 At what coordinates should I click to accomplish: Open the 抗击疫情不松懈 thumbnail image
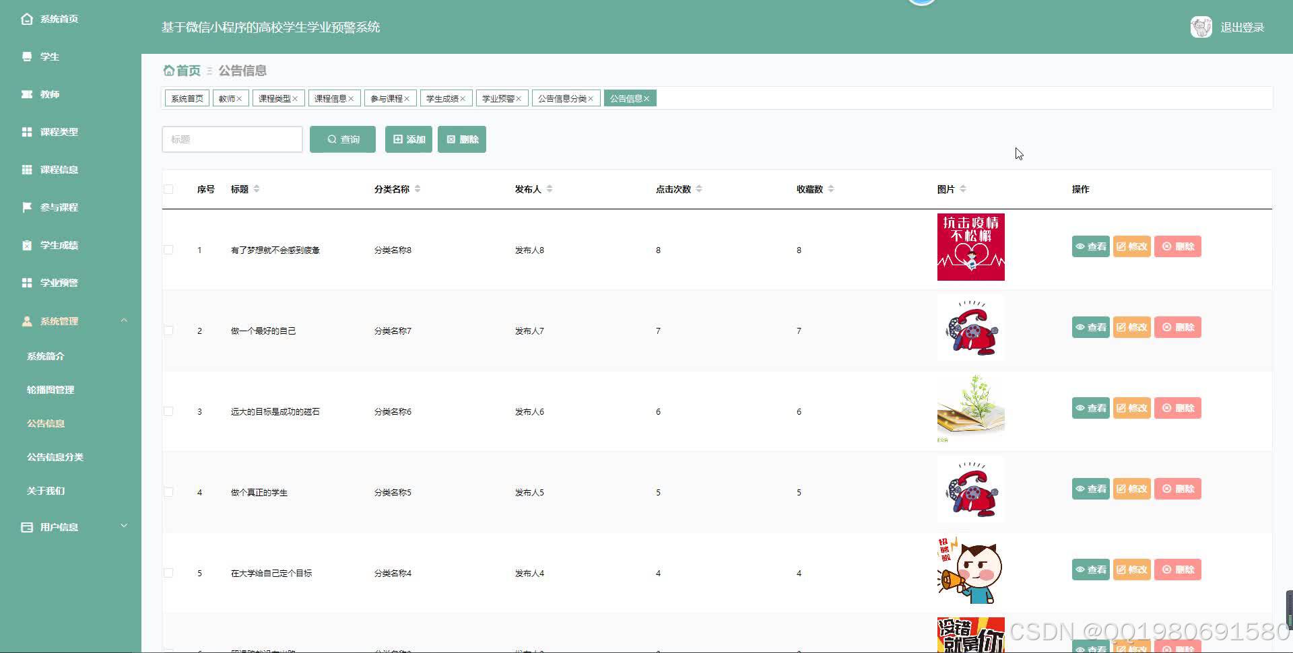tap(971, 247)
